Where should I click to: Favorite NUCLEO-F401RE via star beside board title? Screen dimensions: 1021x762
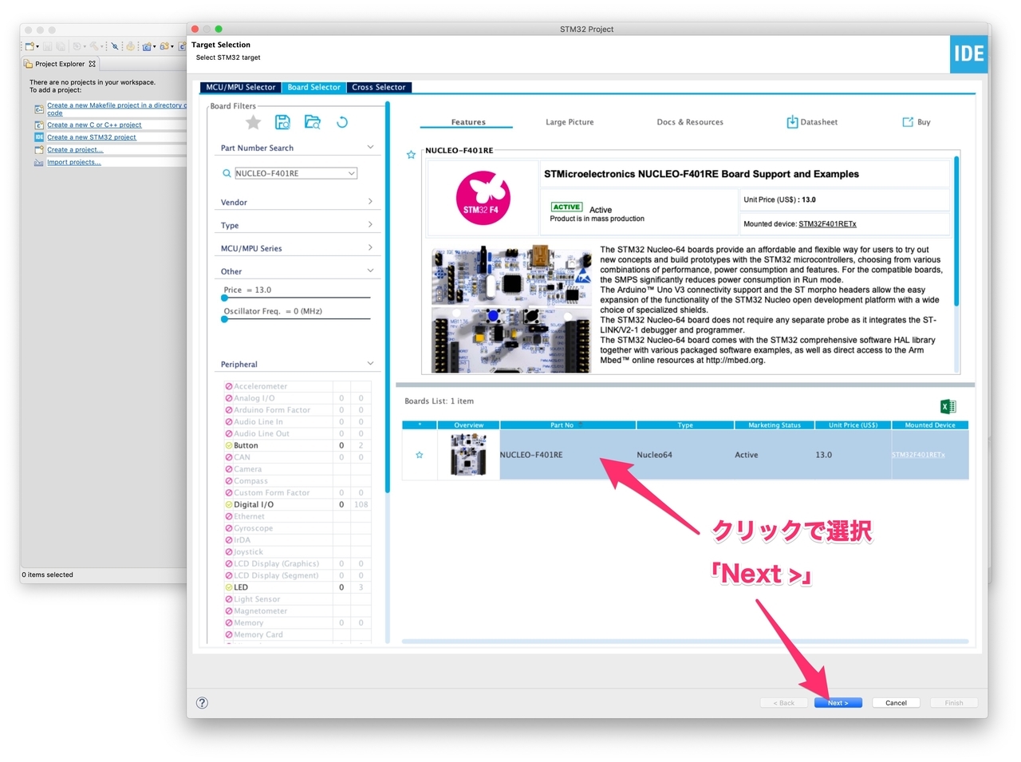pyautogui.click(x=411, y=155)
